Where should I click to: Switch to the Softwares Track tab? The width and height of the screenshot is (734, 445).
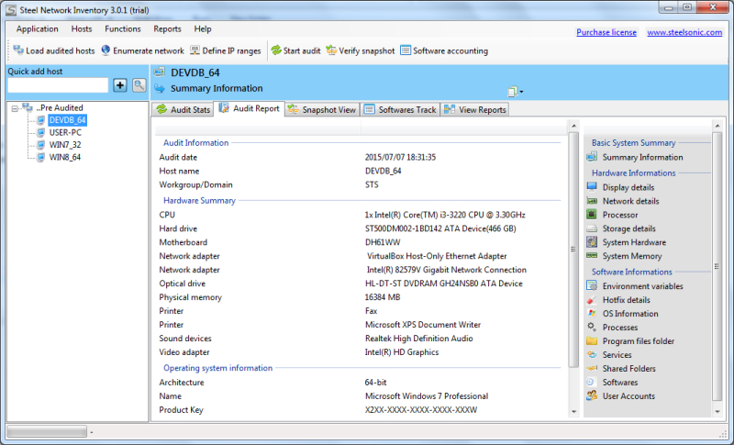tap(400, 109)
